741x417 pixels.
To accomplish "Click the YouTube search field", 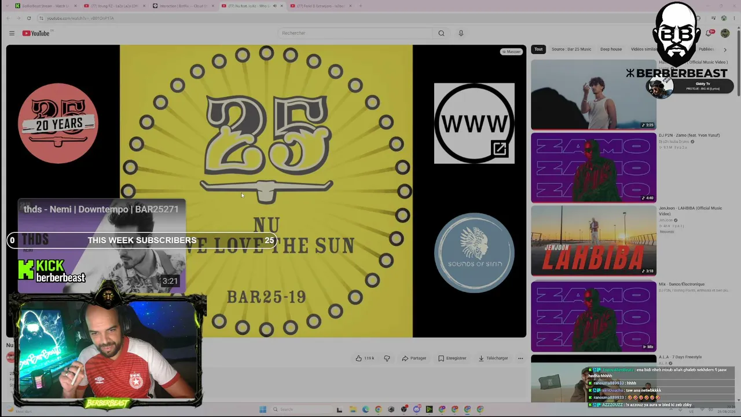I will pos(354,33).
